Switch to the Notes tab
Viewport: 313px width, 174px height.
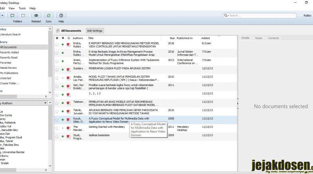(259, 38)
